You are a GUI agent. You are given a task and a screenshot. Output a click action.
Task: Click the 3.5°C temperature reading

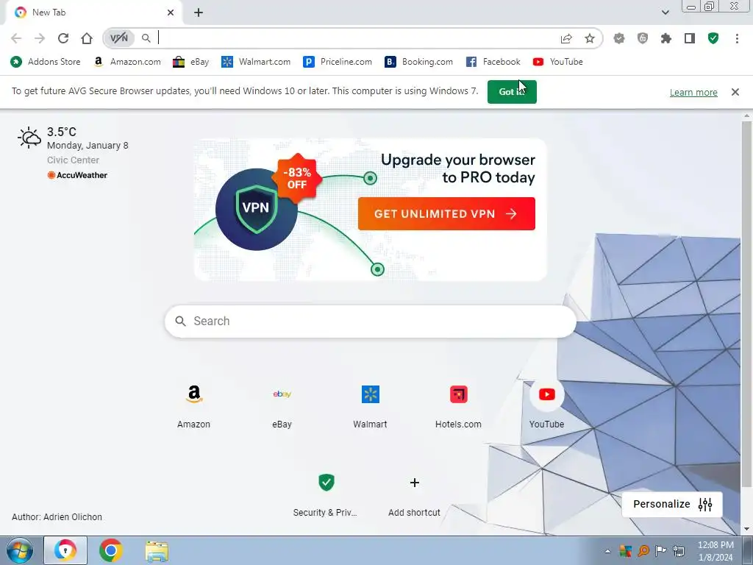[x=62, y=132]
